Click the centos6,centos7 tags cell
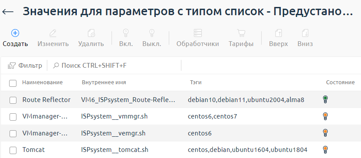The height and width of the screenshot is (158, 361). click(x=212, y=116)
